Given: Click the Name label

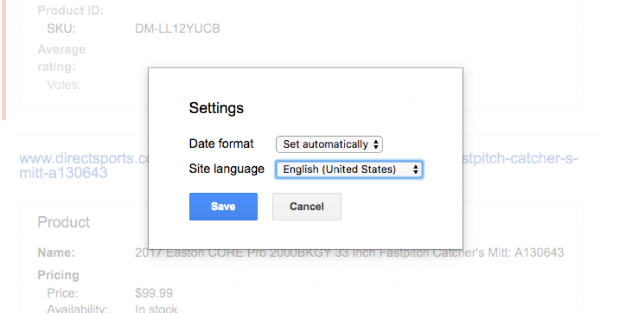Looking at the screenshot, I should pyautogui.click(x=56, y=253).
